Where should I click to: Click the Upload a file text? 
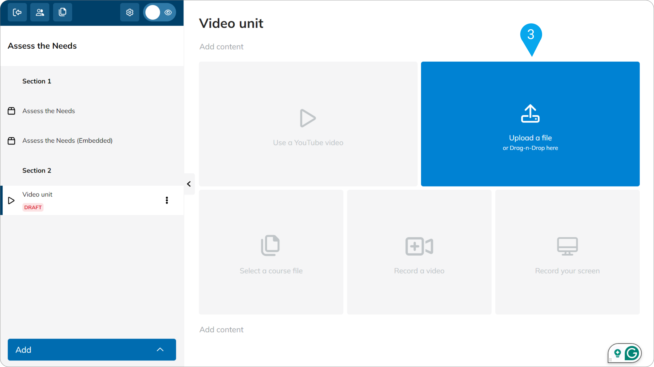click(x=530, y=138)
